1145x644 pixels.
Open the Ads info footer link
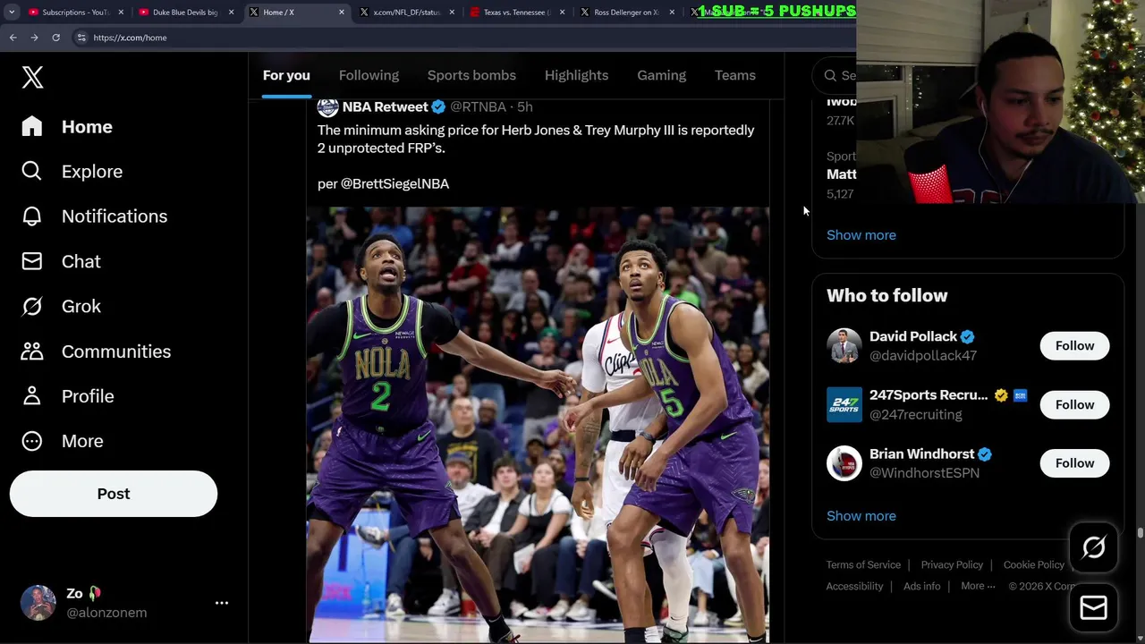pos(921,586)
